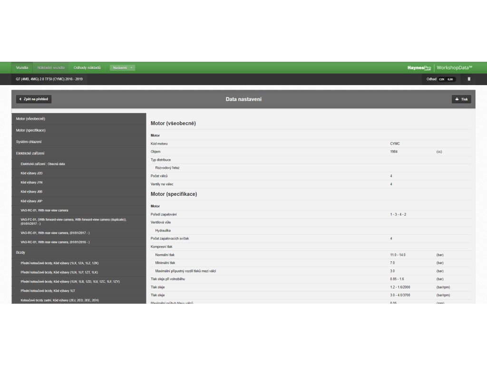The image size is (487, 365).
Task: Switch to the Vozidla tab
Action: coord(22,67)
